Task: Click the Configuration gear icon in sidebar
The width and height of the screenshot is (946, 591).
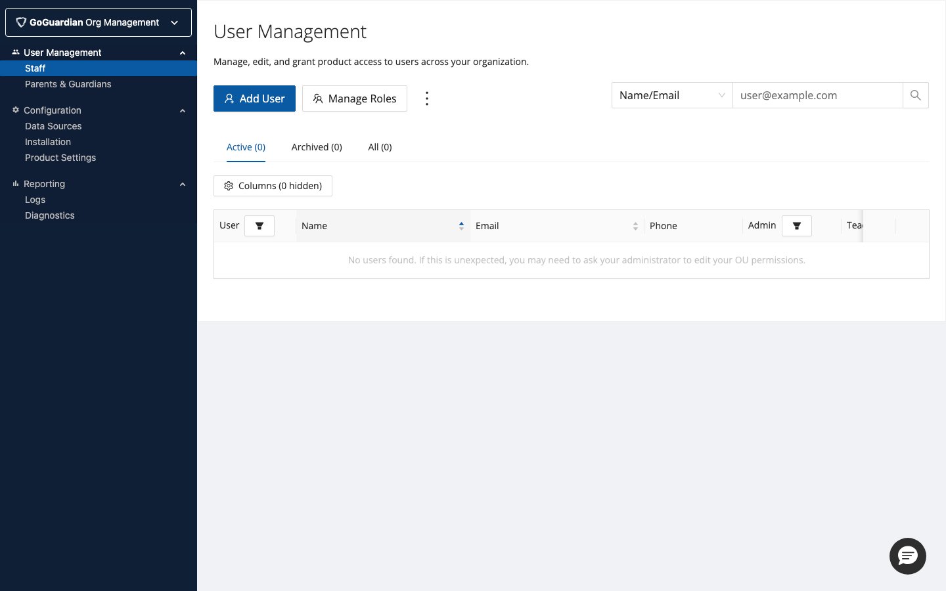Action: (16, 110)
